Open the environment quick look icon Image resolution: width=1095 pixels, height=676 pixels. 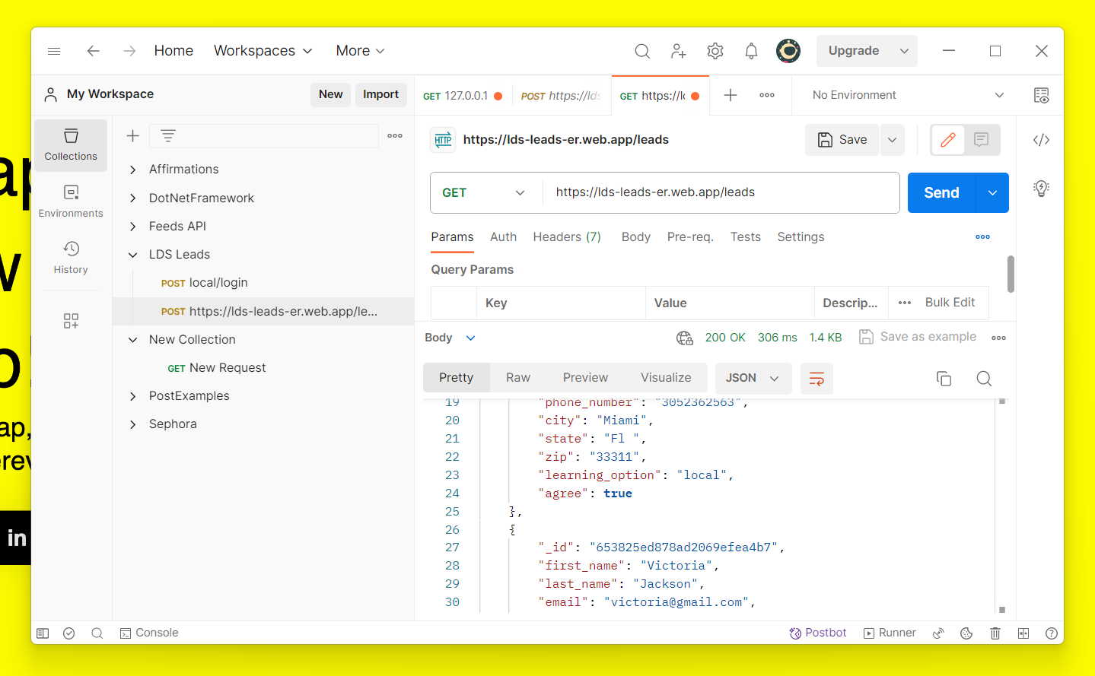click(x=1042, y=95)
